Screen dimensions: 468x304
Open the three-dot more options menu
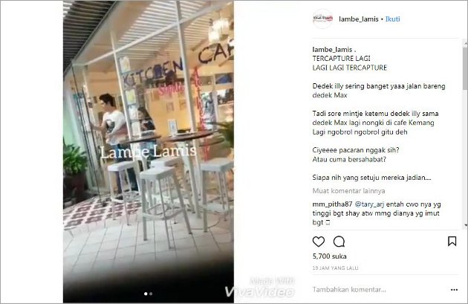454,290
